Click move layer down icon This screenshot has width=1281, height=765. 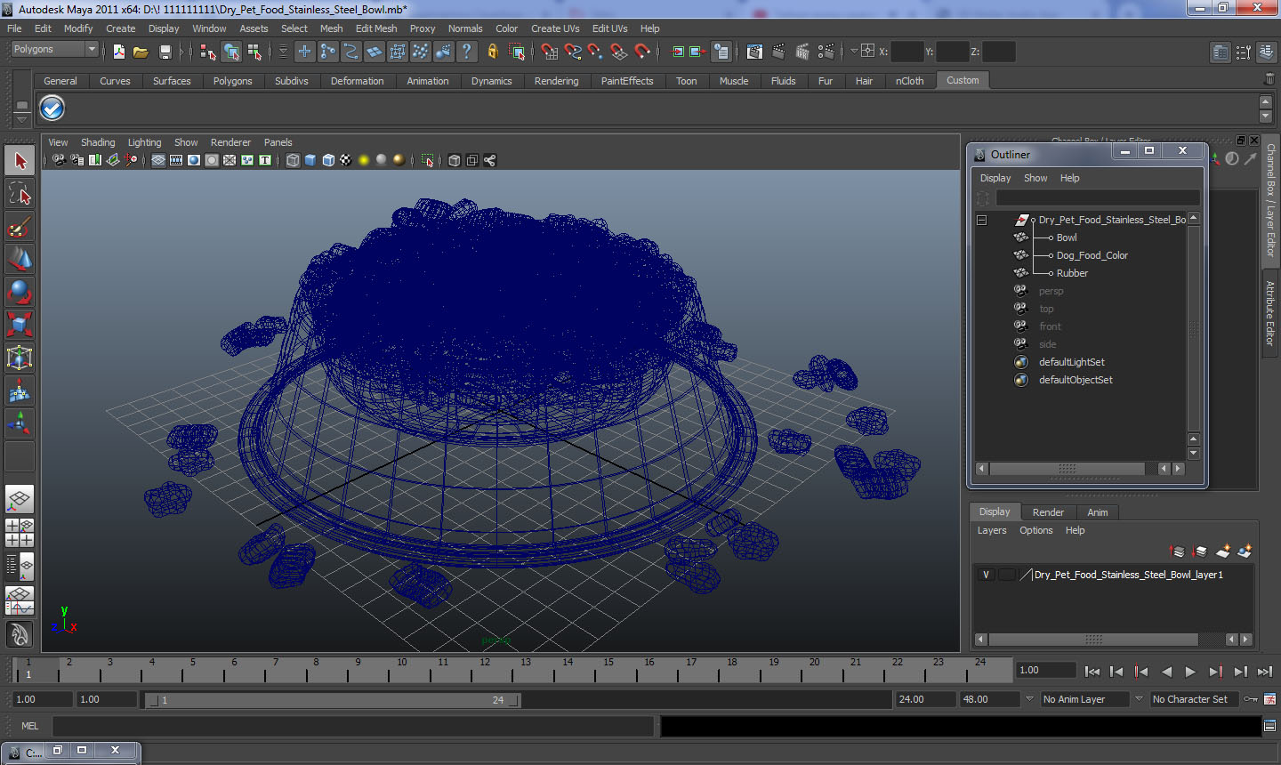1199,552
